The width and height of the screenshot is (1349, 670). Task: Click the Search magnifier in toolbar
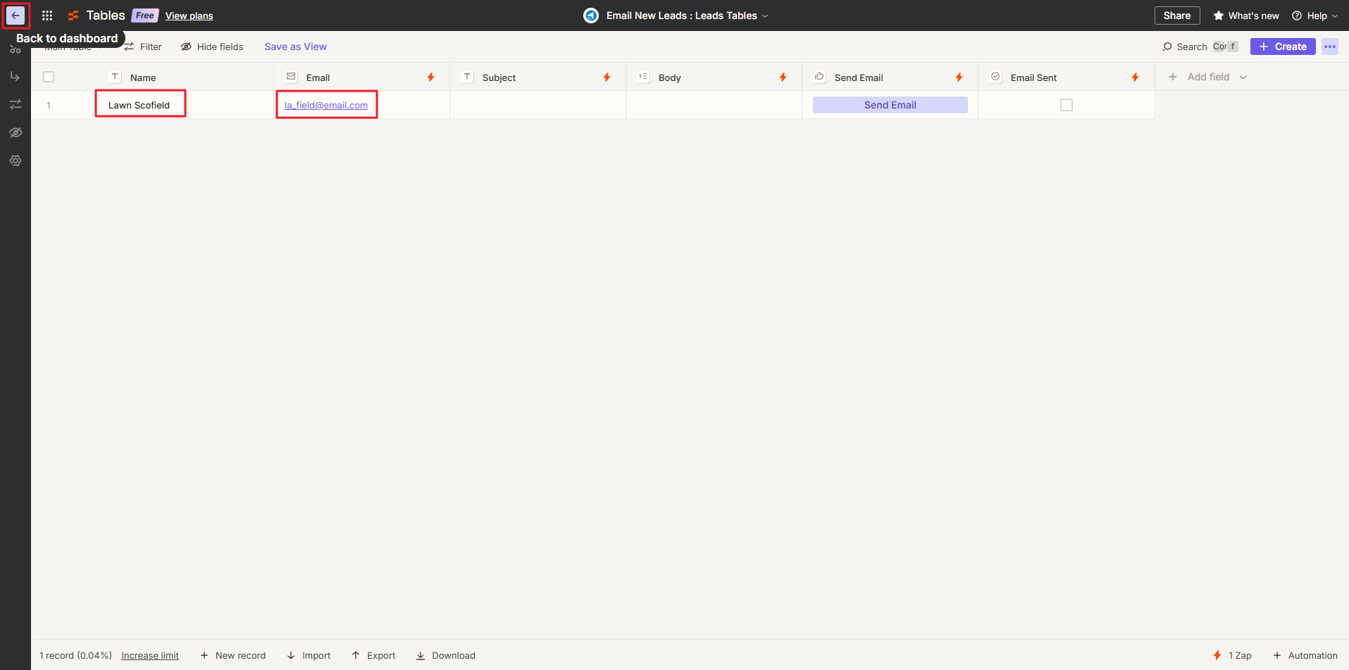pyautogui.click(x=1167, y=46)
